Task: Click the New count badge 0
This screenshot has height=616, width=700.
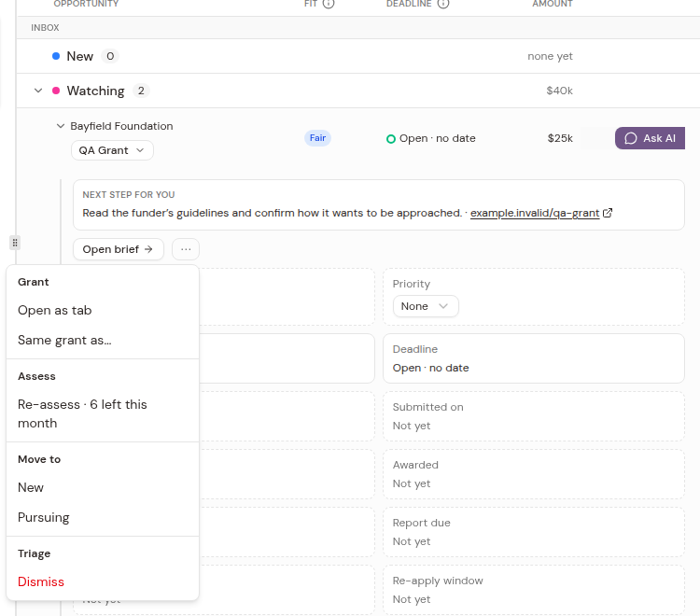Action: [x=110, y=56]
